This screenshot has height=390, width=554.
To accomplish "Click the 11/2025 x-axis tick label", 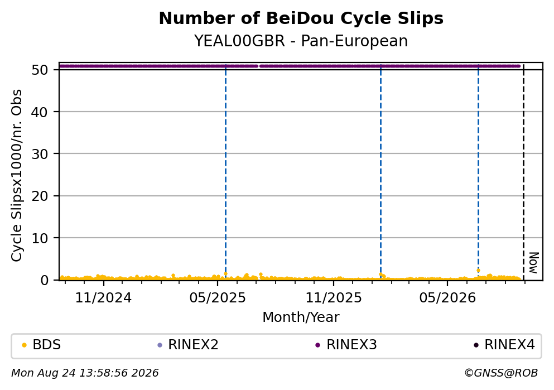I will pos(334,298).
